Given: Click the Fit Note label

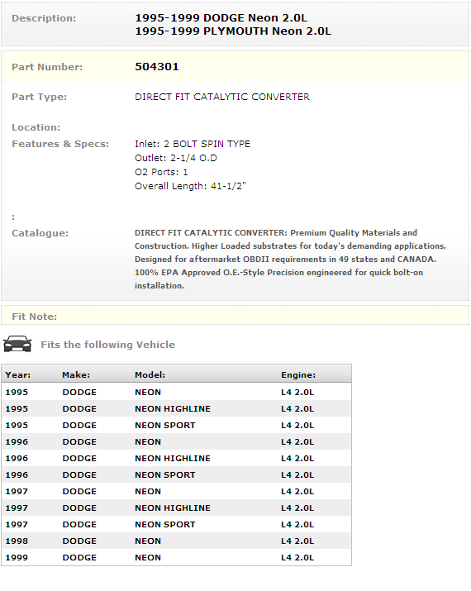Looking at the screenshot, I should click(x=34, y=317).
